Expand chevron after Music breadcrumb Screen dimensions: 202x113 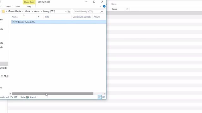click(32, 11)
